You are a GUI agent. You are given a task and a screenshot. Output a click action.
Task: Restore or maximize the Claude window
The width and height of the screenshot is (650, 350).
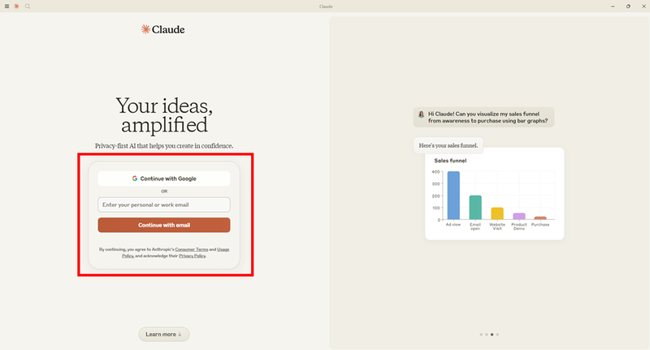(x=628, y=6)
